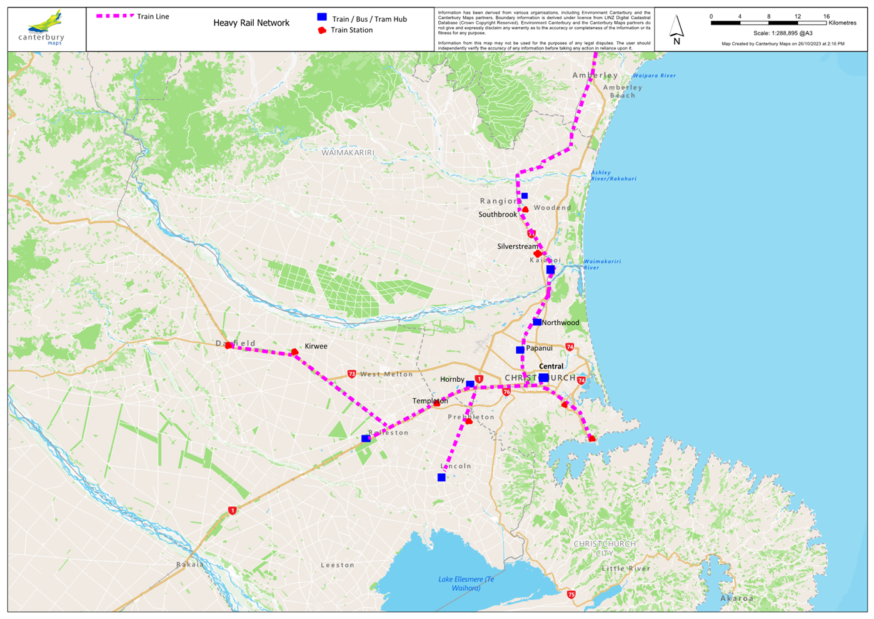The image size is (874, 619).
Task: Click the highway 74 shield beside Papanui
Action: [x=570, y=347]
